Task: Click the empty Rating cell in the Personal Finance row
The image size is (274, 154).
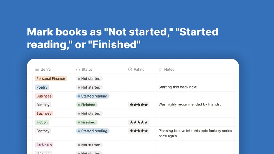Action: tap(141, 78)
